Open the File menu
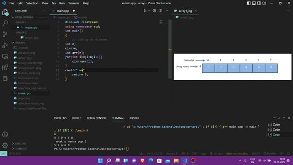 pyautogui.click(x=11, y=3)
